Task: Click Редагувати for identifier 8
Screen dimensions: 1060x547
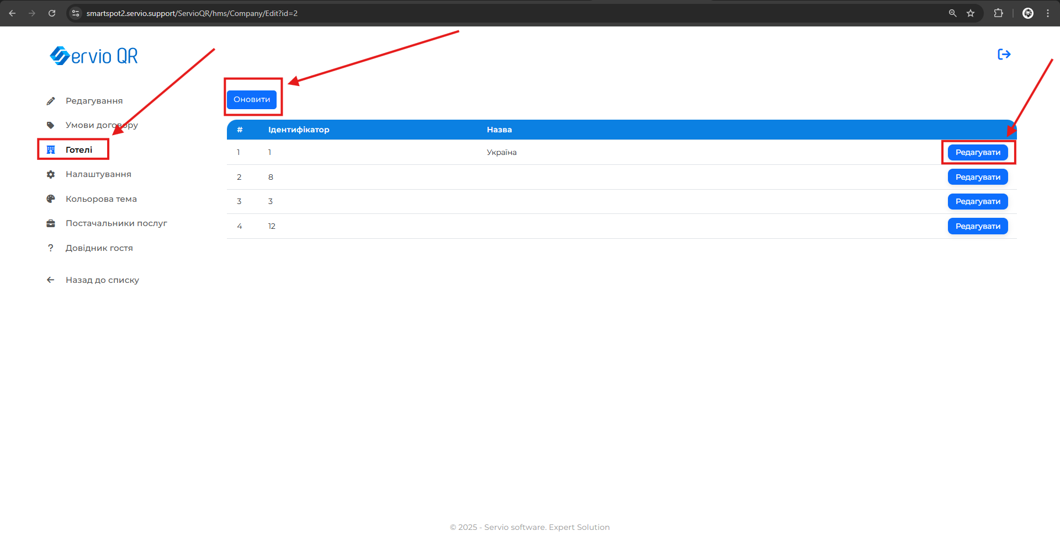Action: coord(977,177)
